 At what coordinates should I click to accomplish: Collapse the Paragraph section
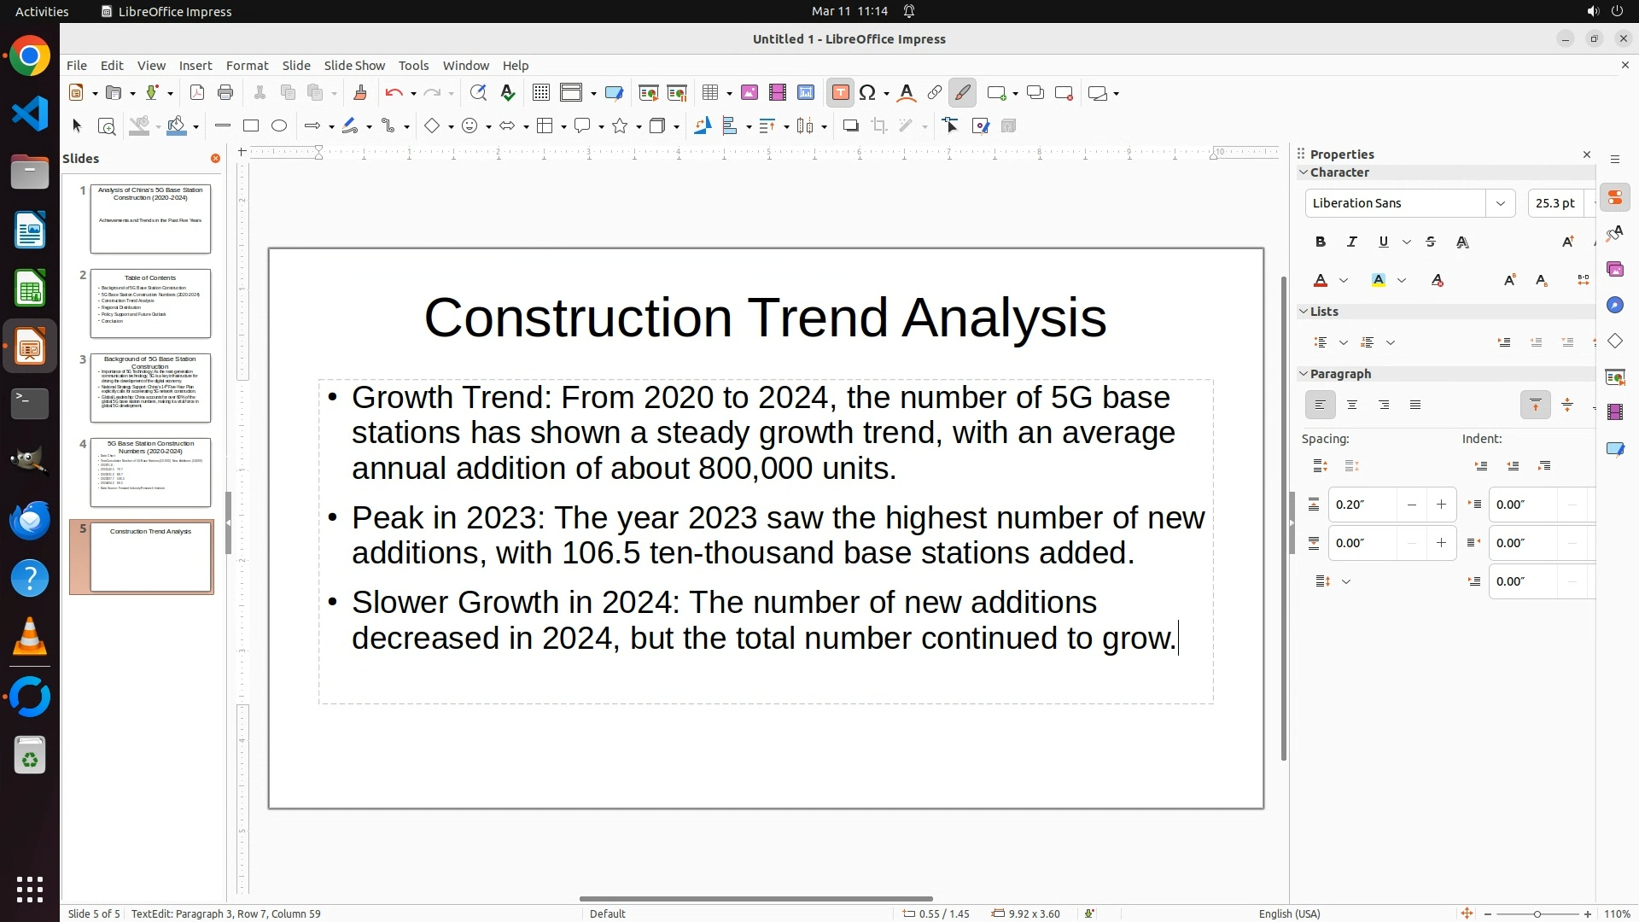coord(1304,374)
